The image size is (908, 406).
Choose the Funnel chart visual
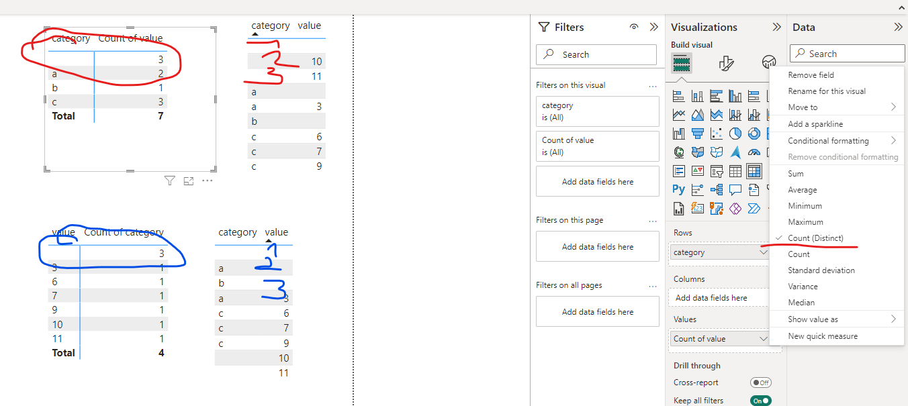click(x=697, y=134)
